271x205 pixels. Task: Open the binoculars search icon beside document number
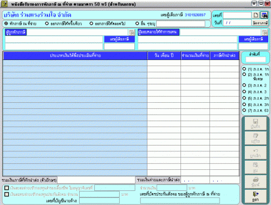pyautogui.click(x=264, y=15)
